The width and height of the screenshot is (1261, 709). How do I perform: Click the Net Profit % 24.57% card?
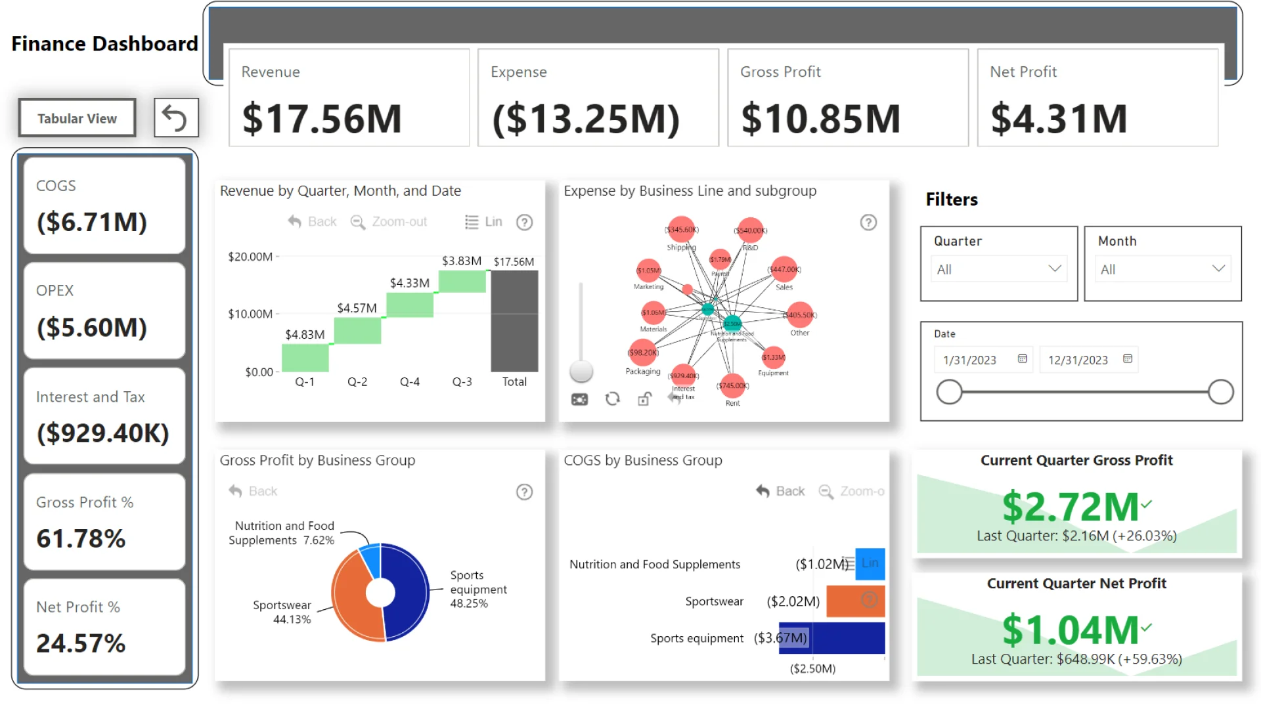point(104,627)
